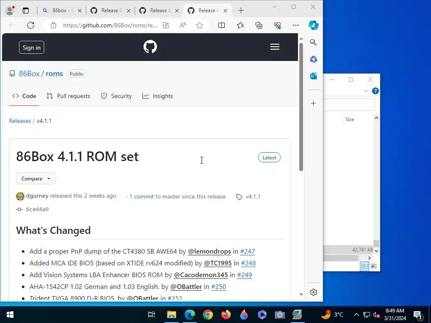This screenshot has height=323, width=431.
Task: Open GitHub hamburger navigation menu
Action: coord(274,47)
